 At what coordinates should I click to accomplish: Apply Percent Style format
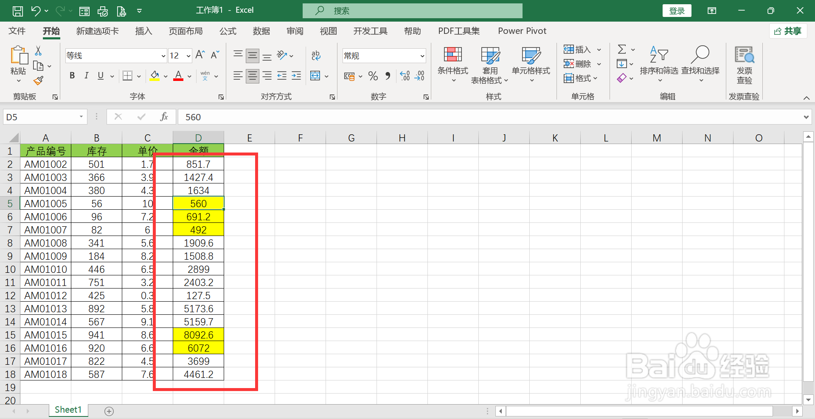[373, 76]
